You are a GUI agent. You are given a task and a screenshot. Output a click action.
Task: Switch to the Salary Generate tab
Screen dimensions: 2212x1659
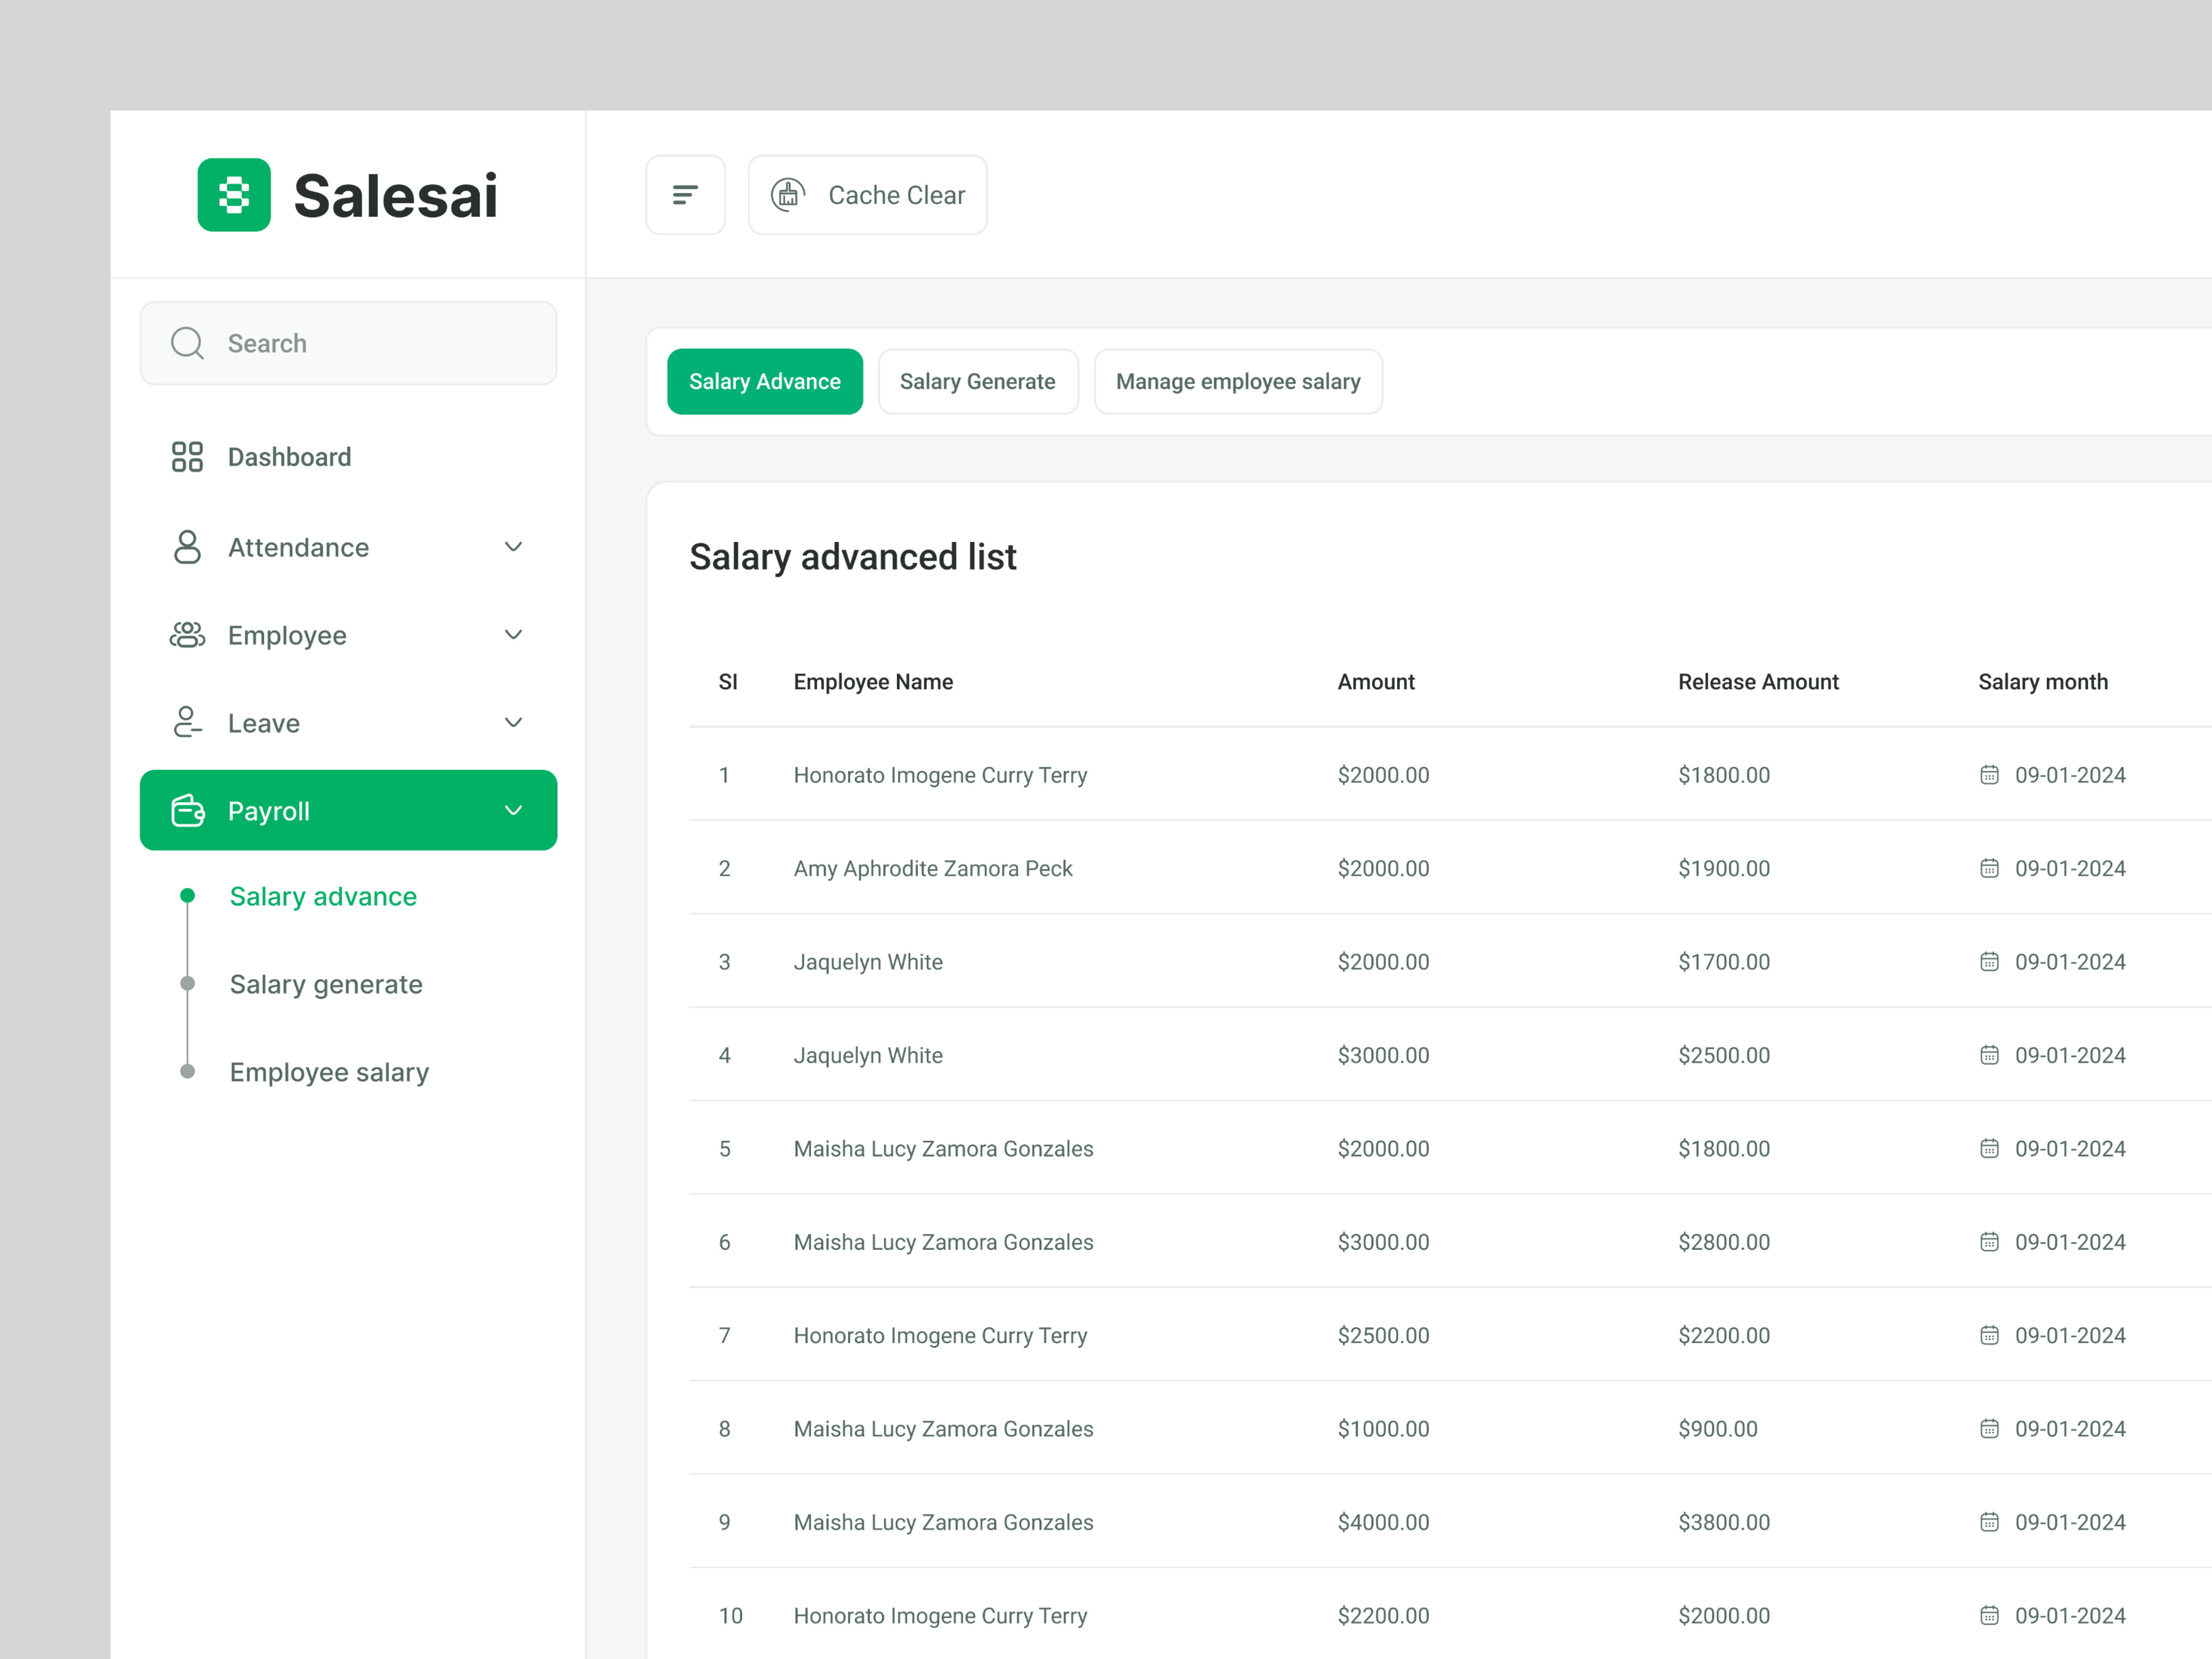pyautogui.click(x=977, y=381)
